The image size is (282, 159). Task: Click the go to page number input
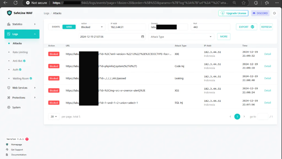pyautogui.click(x=263, y=117)
